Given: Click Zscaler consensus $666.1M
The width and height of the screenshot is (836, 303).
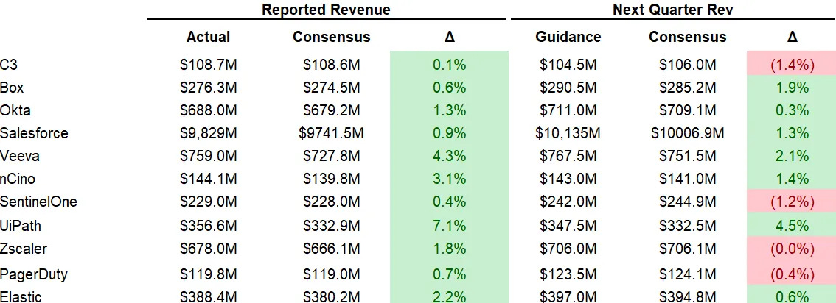Looking at the screenshot, I should (332, 249).
